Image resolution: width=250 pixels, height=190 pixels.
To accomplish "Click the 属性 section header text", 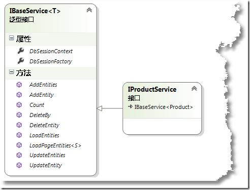I will click(x=23, y=39).
